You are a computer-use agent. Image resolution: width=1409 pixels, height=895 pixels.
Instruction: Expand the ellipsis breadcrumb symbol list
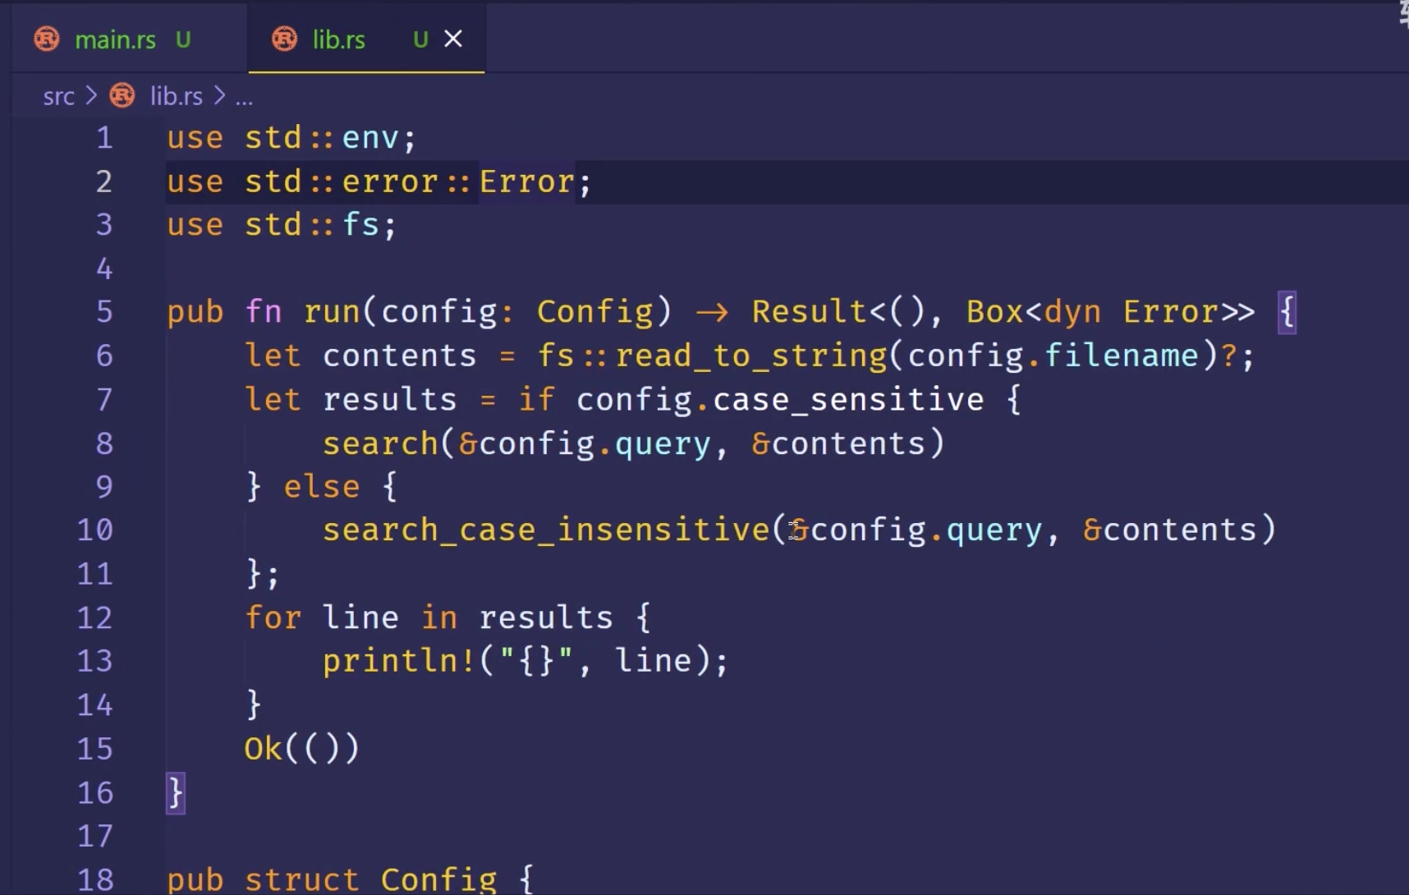click(244, 99)
